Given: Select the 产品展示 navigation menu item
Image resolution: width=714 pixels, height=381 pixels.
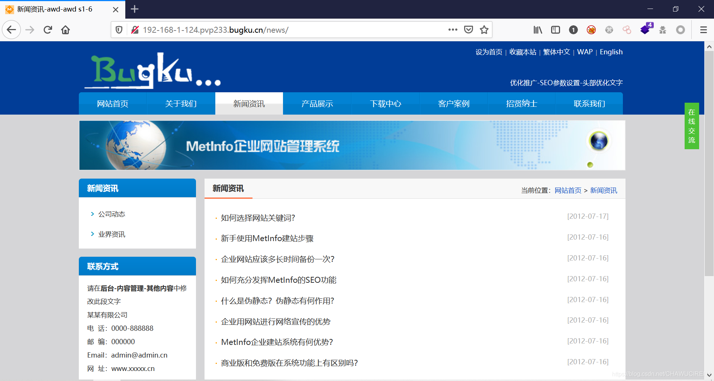Looking at the screenshot, I should point(317,103).
